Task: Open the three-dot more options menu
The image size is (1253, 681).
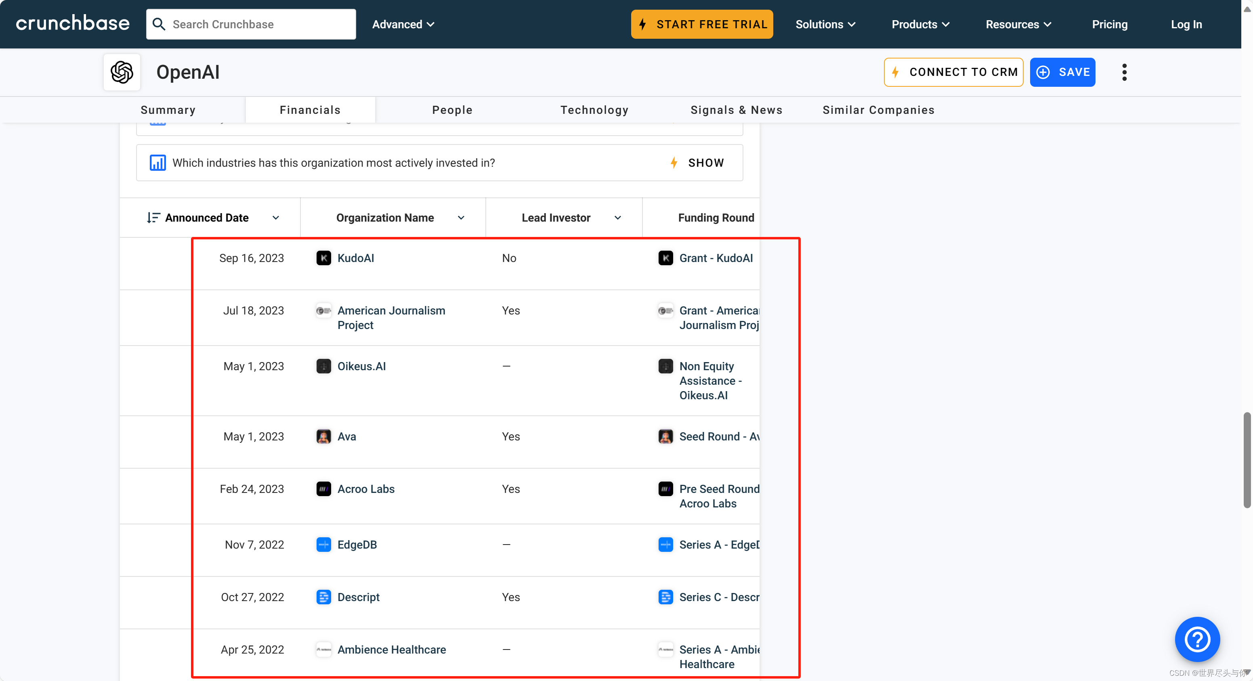Action: tap(1124, 72)
